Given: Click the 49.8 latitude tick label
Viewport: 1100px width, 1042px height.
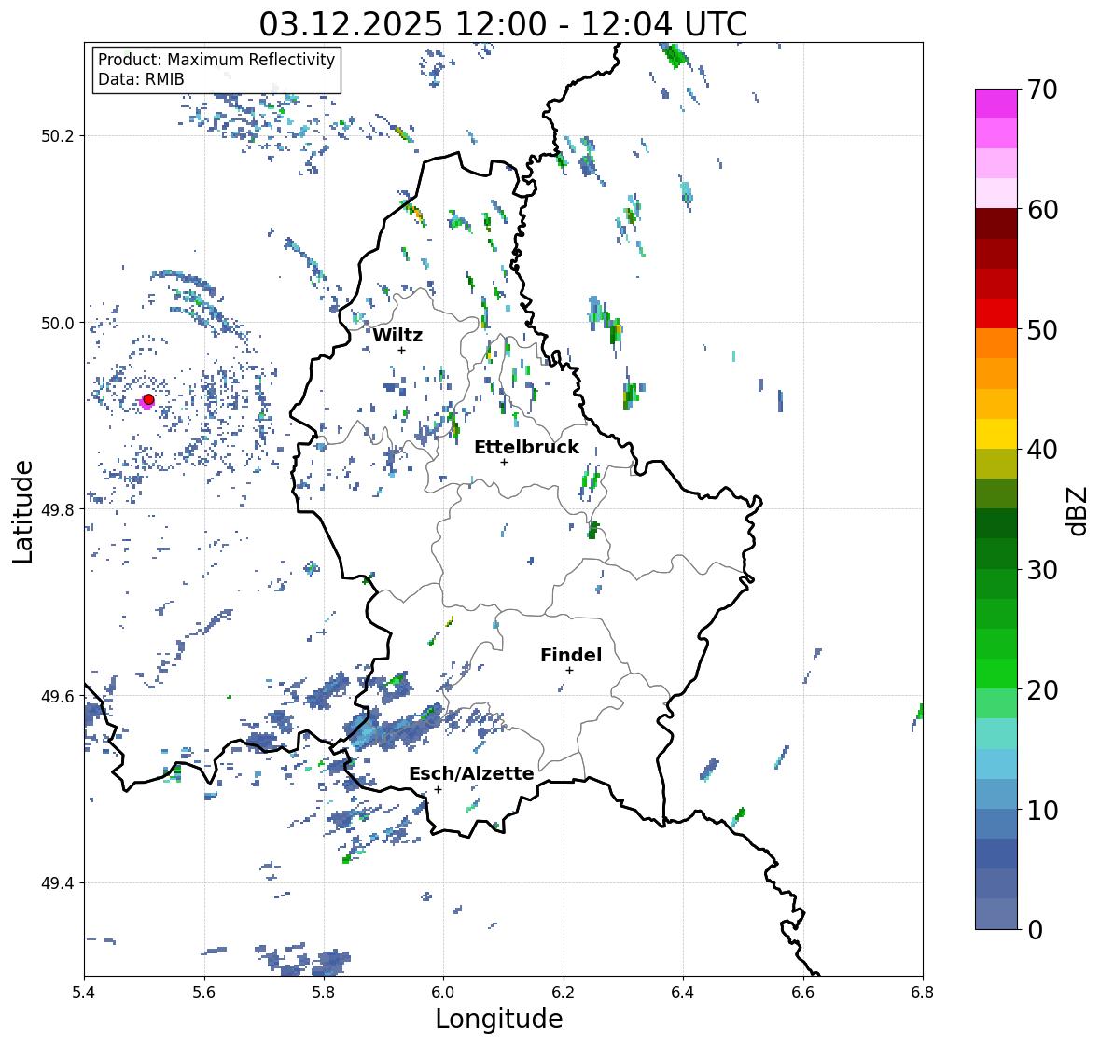Looking at the screenshot, I should click(58, 509).
